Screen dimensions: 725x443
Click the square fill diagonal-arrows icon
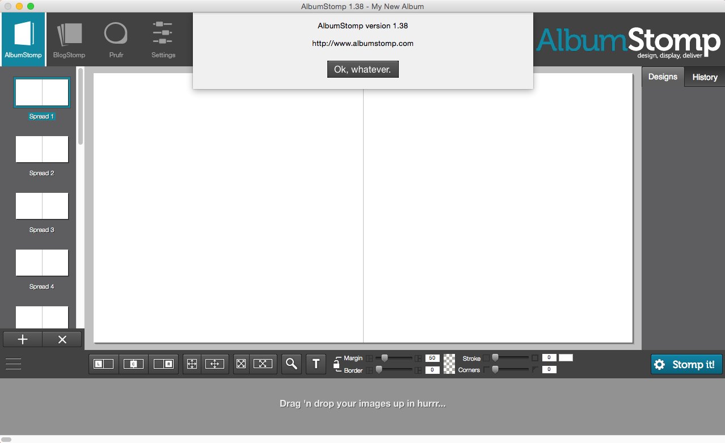coord(241,364)
